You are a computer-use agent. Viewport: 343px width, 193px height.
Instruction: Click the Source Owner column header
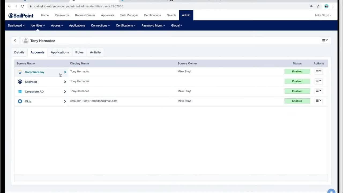187,64
